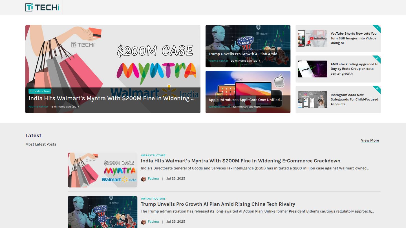The height and width of the screenshot is (228, 406).
Task: Click INFRASTRUCTURE category above the Myntra latest post
Action: click(x=153, y=155)
